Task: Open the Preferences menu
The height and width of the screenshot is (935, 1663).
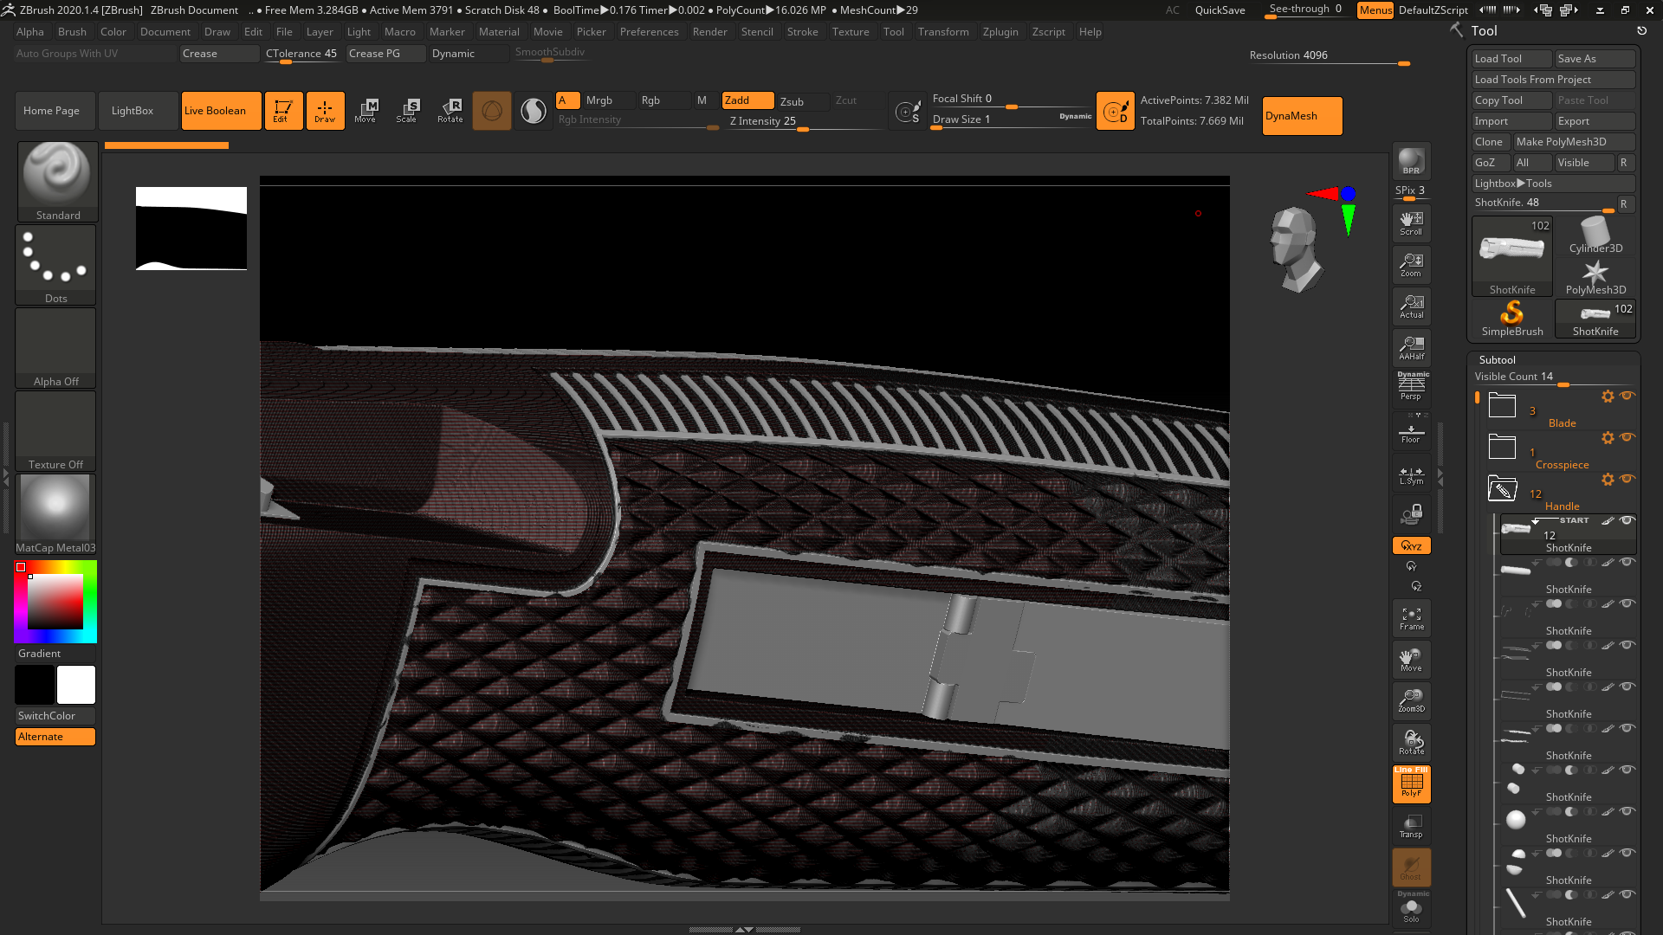Action: click(650, 32)
